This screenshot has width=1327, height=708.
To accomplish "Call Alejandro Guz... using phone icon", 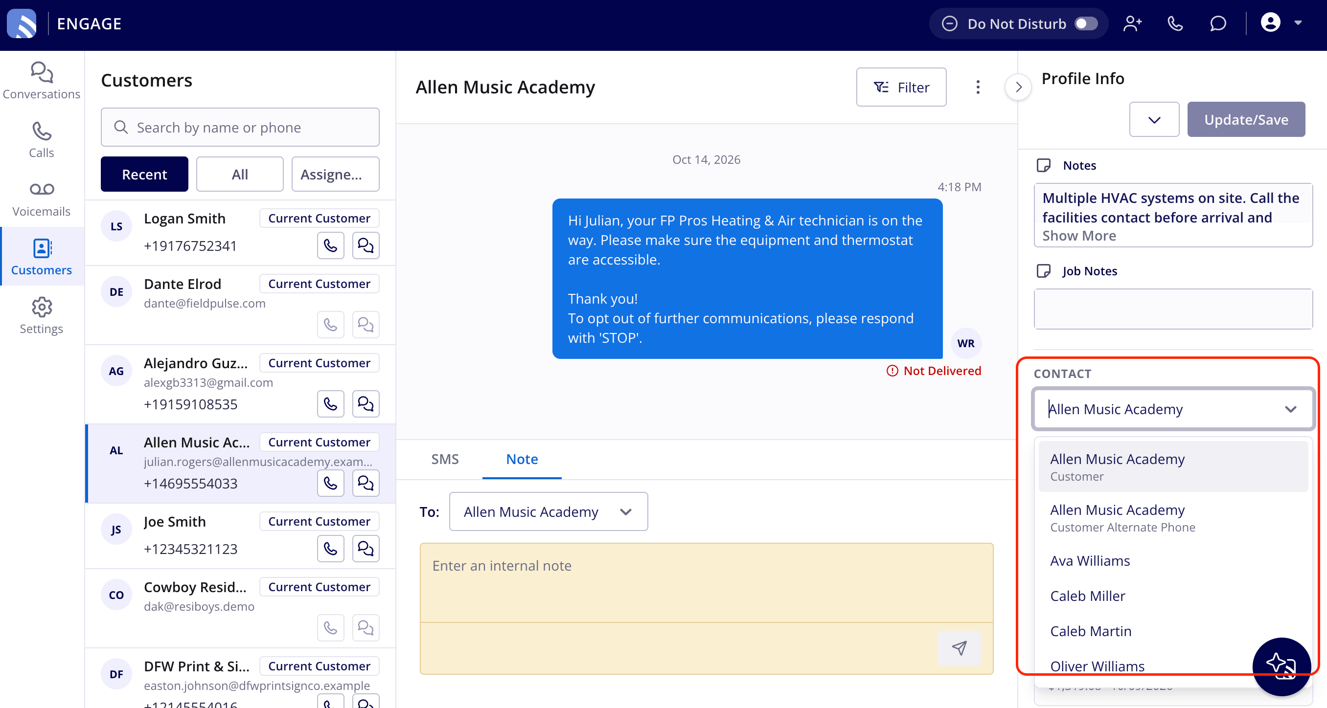I will 331,404.
